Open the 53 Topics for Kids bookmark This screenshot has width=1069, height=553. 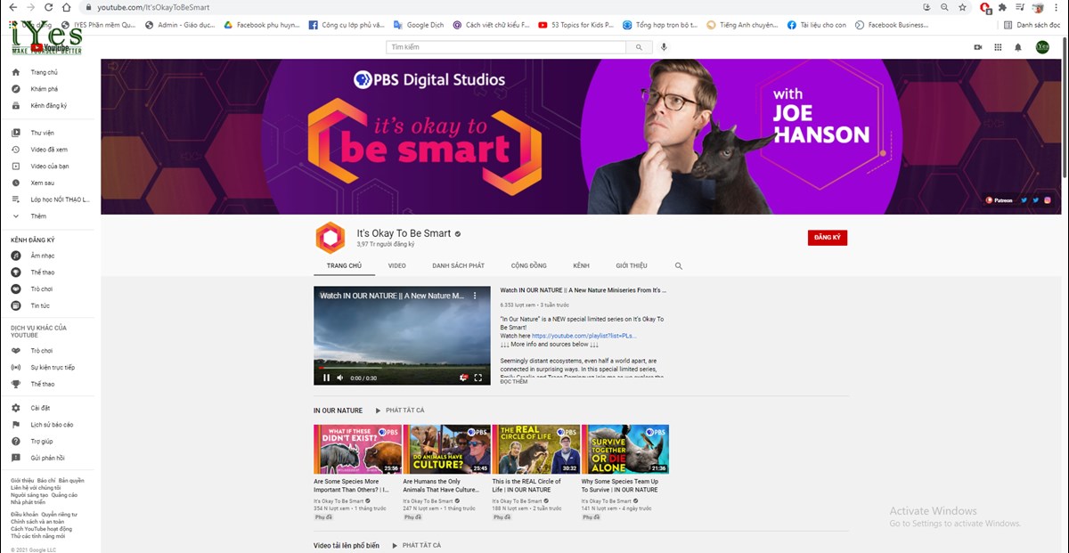(575, 25)
